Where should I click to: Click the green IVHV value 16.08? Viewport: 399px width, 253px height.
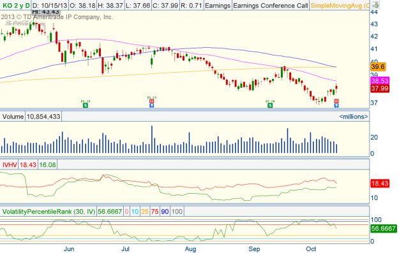47,165
